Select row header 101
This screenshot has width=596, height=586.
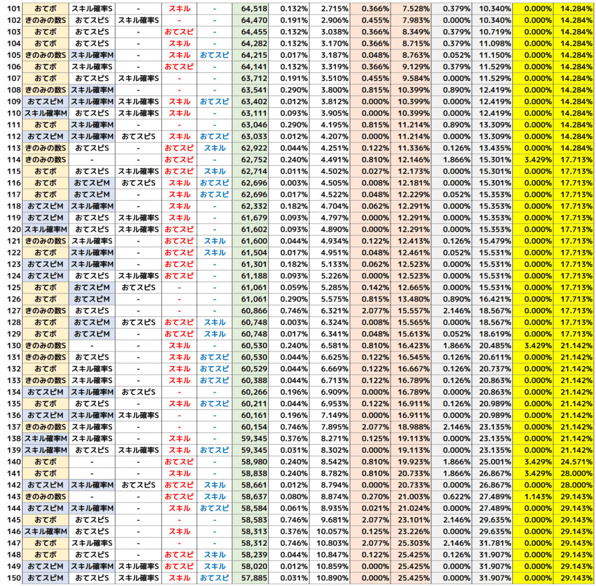coord(12,8)
